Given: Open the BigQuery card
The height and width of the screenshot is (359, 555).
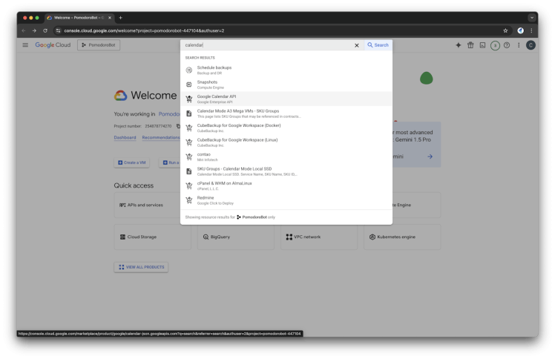Looking at the screenshot, I should click(235, 237).
